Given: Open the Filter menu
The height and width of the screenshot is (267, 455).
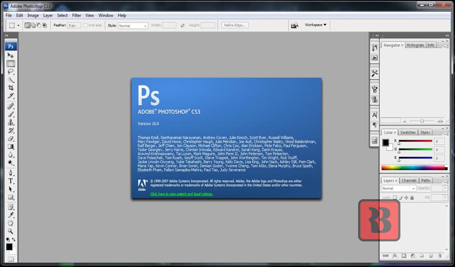Looking at the screenshot, I should (x=77, y=15).
